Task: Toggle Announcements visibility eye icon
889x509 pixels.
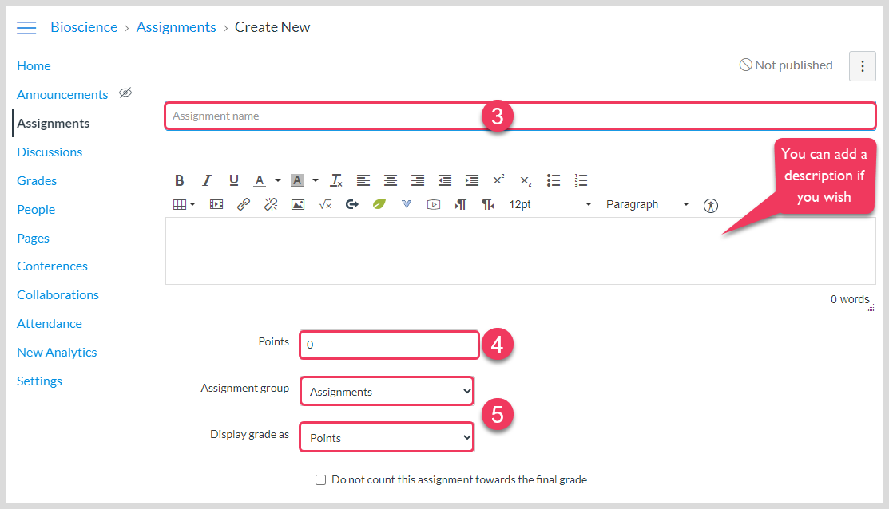Action: point(125,93)
